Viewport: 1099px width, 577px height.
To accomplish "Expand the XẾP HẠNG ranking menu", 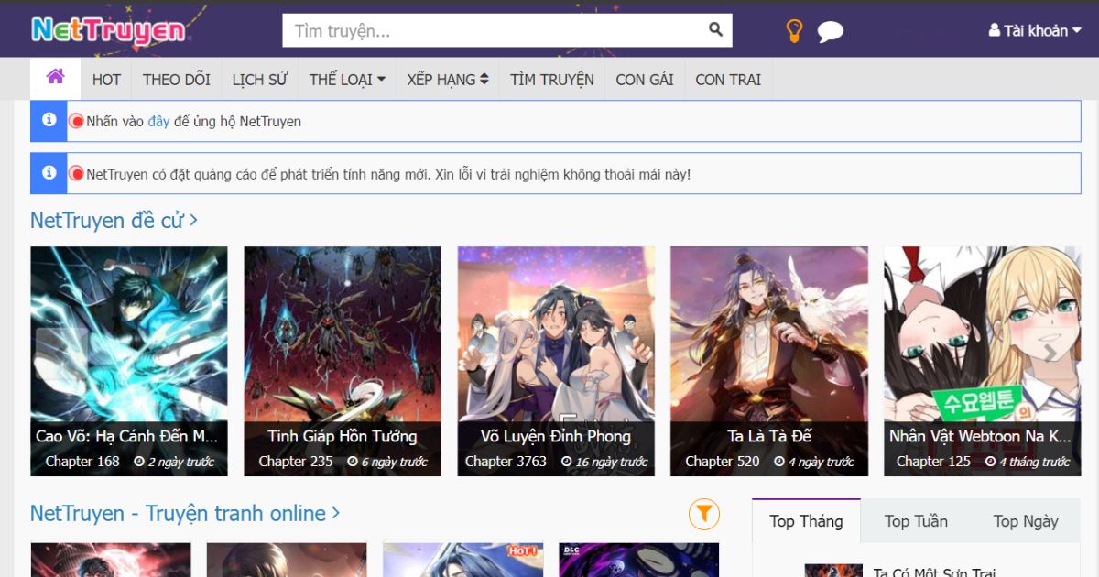I will click(448, 80).
